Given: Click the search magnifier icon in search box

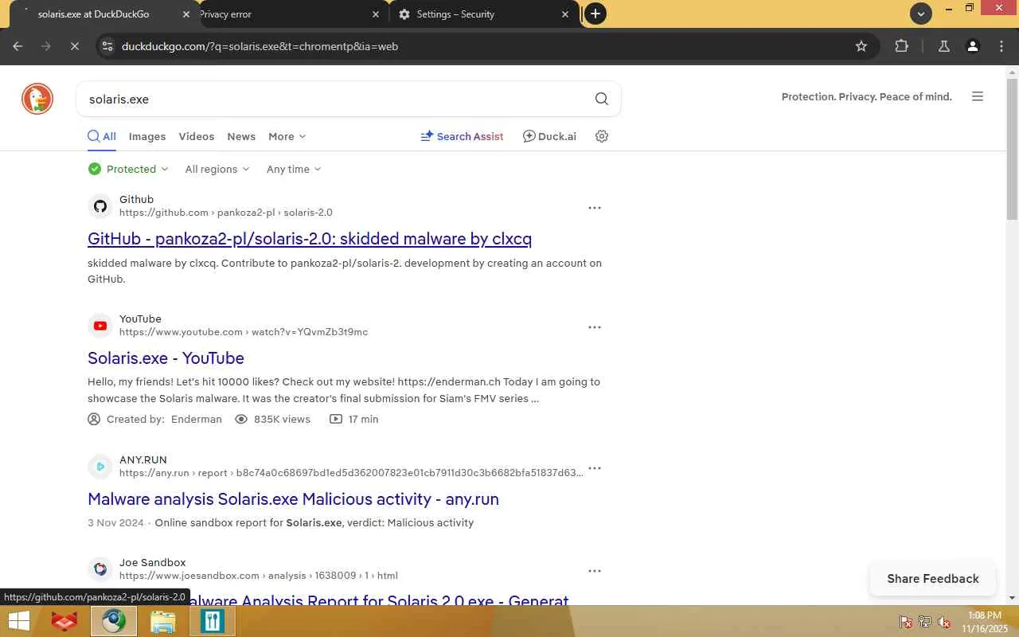Looking at the screenshot, I should click(602, 99).
